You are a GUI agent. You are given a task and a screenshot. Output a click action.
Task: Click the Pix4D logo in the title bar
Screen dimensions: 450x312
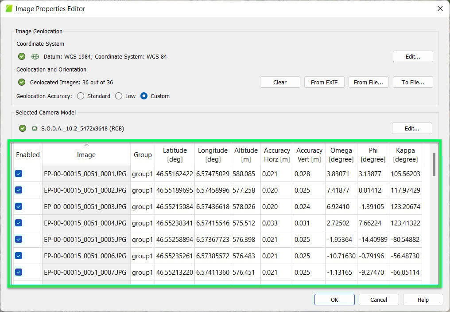(x=8, y=8)
